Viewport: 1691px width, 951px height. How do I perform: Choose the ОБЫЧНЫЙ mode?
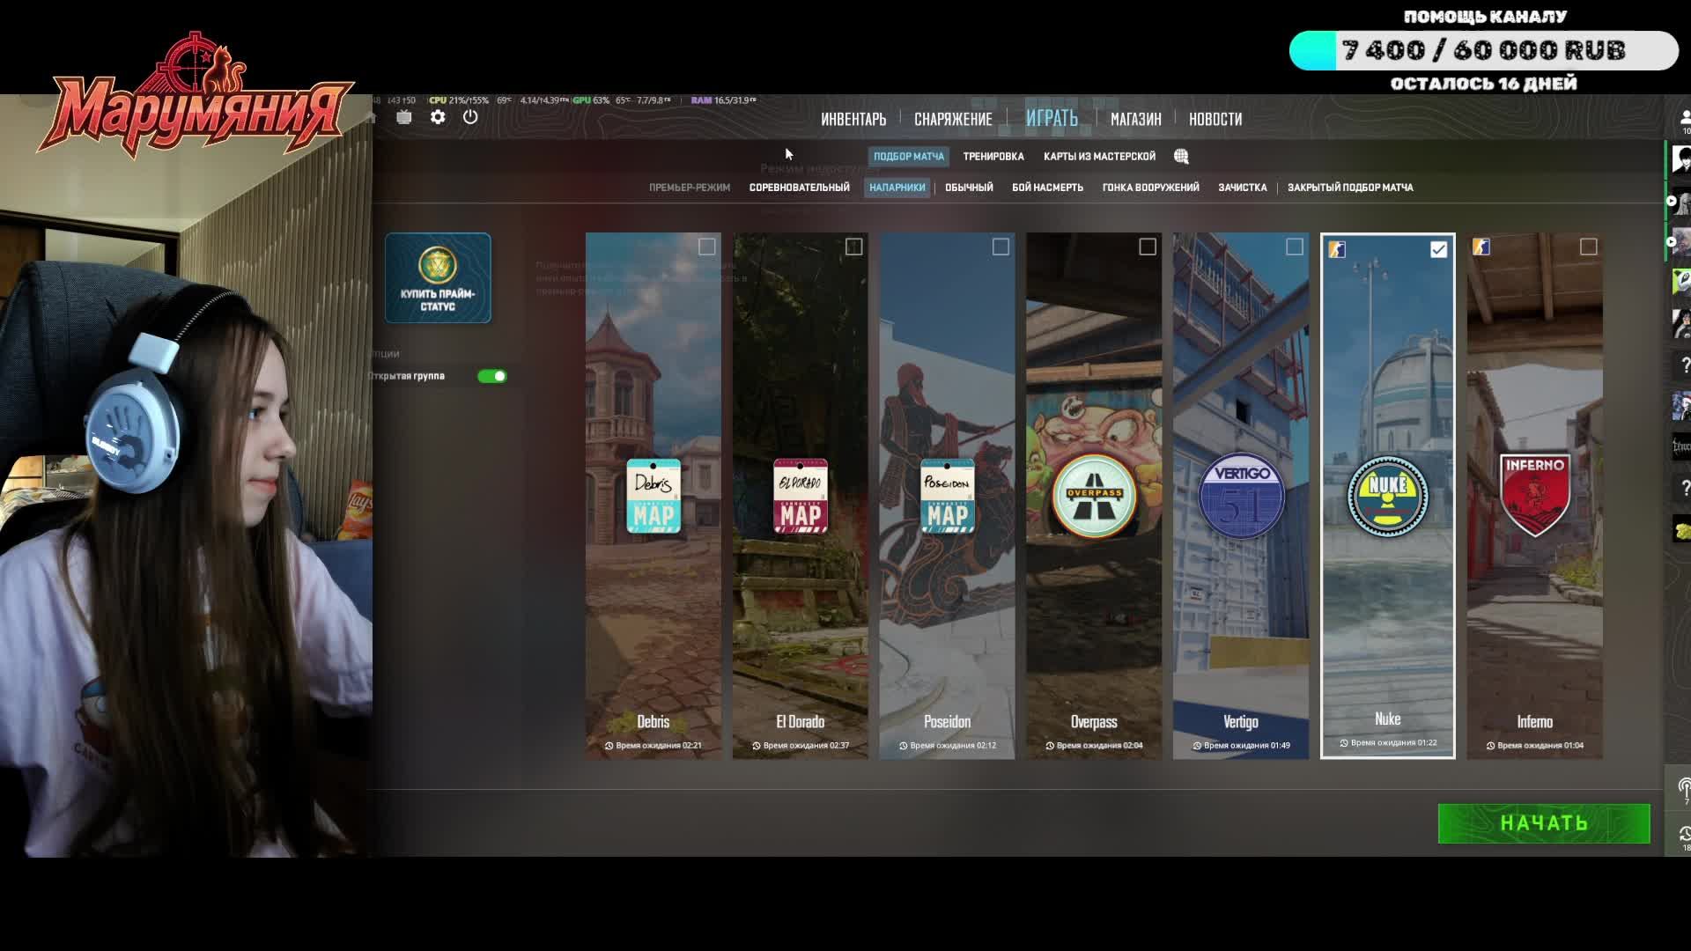coord(969,188)
